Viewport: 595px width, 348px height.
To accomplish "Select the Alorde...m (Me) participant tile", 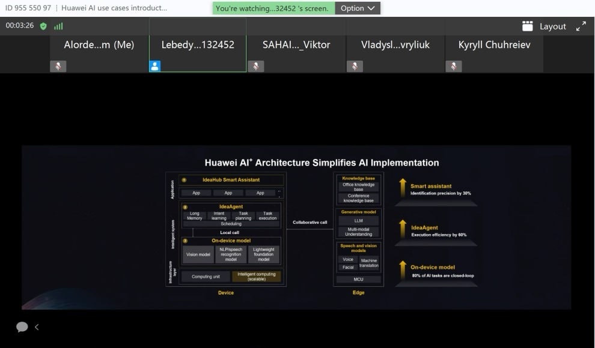I will (x=99, y=53).
